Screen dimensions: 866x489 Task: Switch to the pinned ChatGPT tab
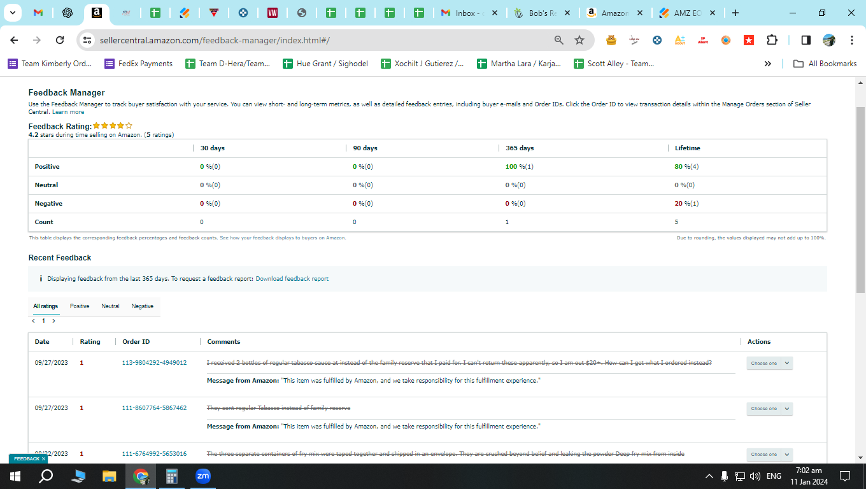click(x=67, y=13)
